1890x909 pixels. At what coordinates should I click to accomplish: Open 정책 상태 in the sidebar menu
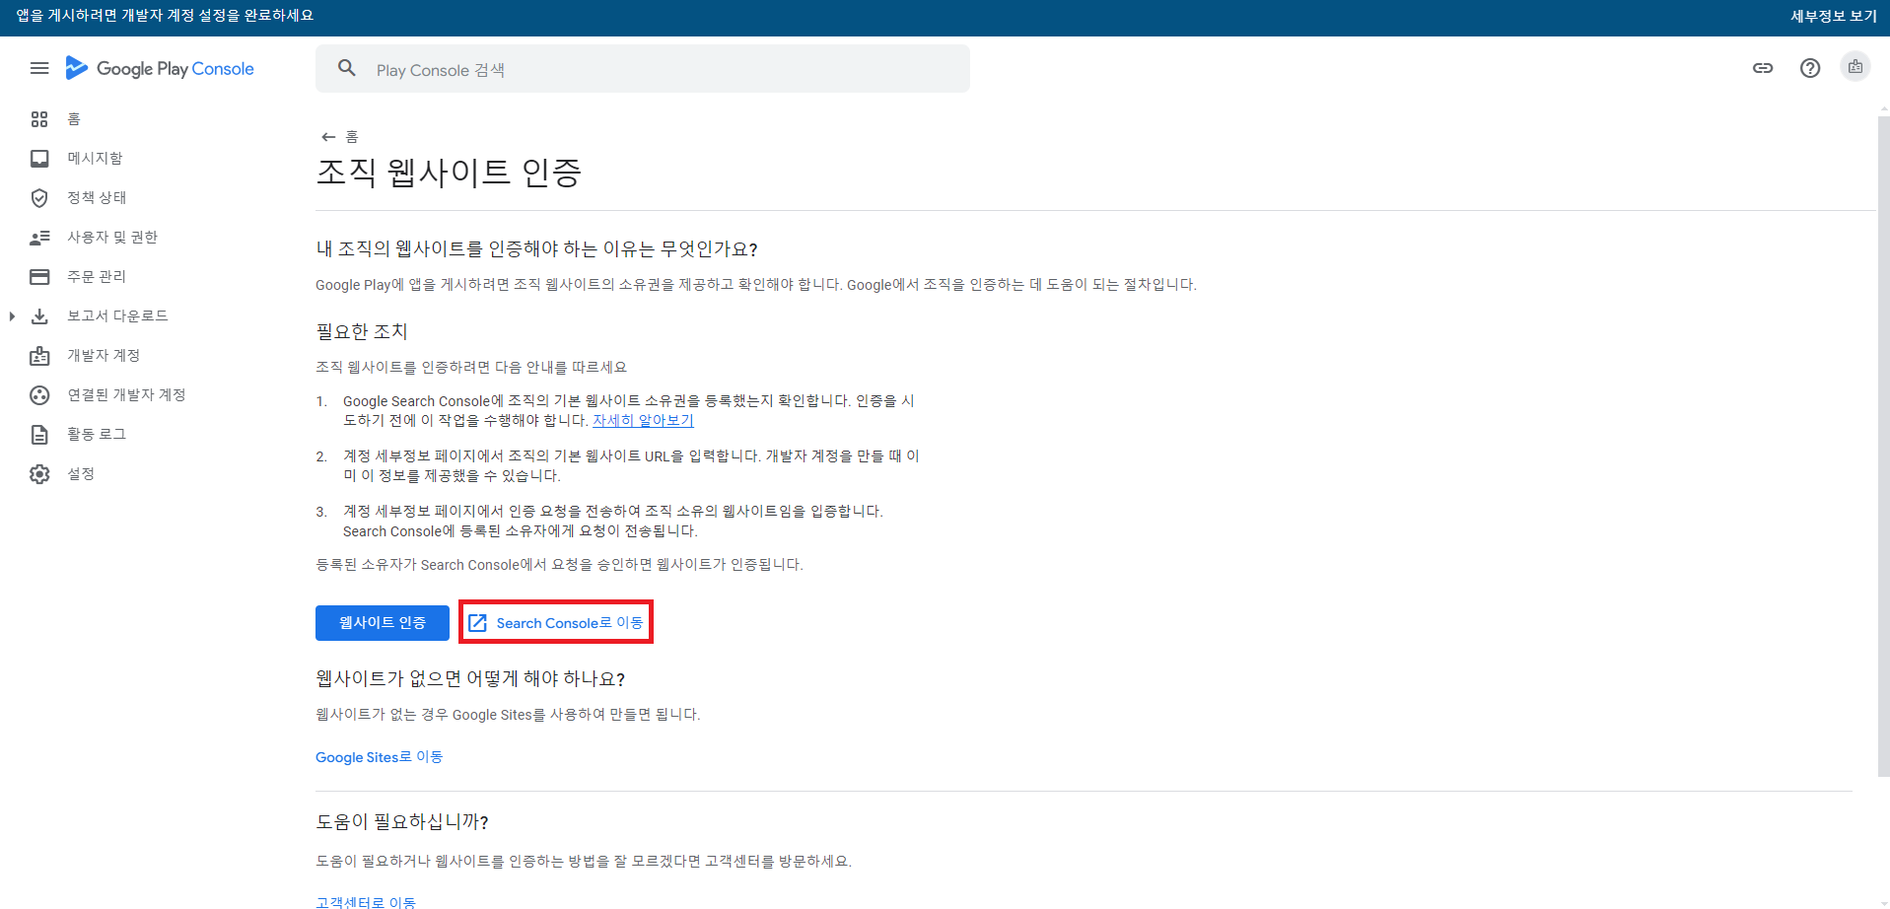97,198
